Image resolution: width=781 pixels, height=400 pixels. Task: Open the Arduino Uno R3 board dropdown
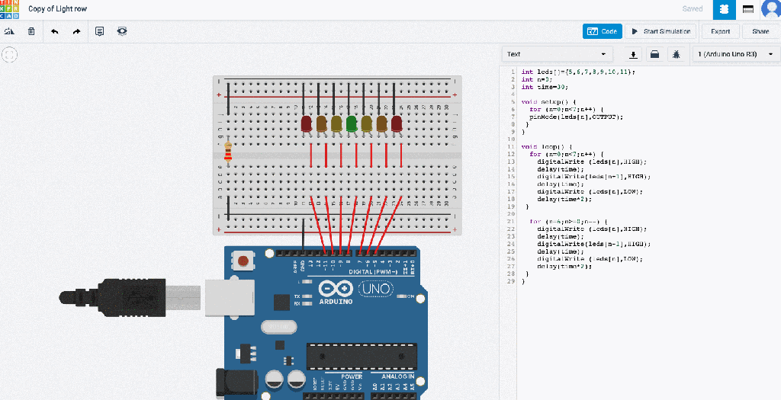point(735,54)
